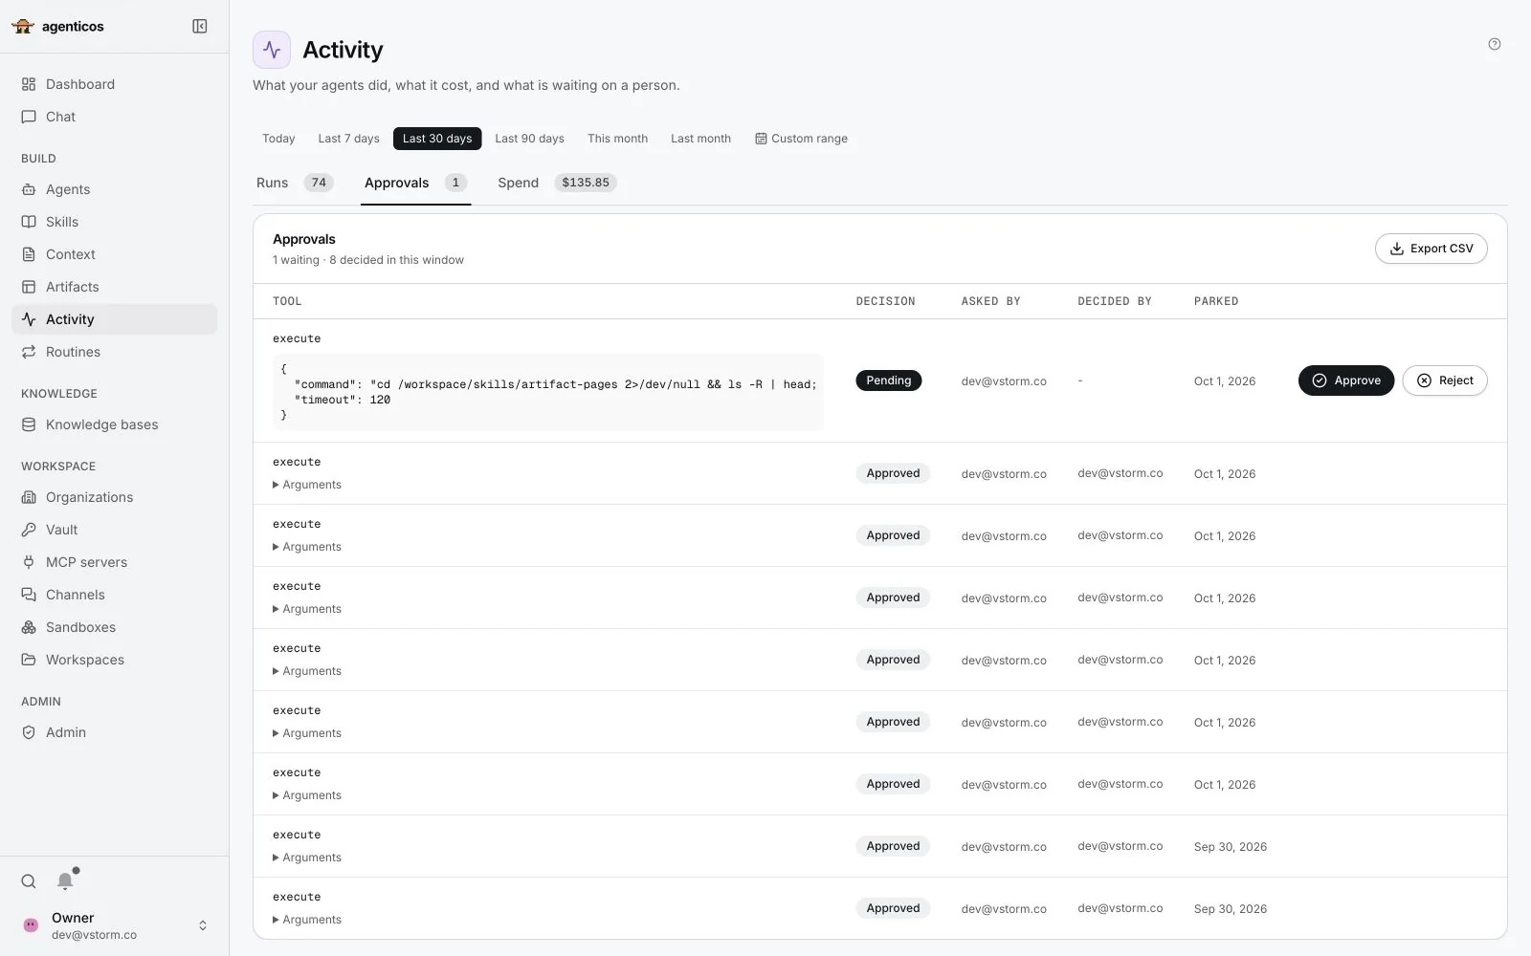
Task: Select the This month filter
Action: (x=617, y=139)
